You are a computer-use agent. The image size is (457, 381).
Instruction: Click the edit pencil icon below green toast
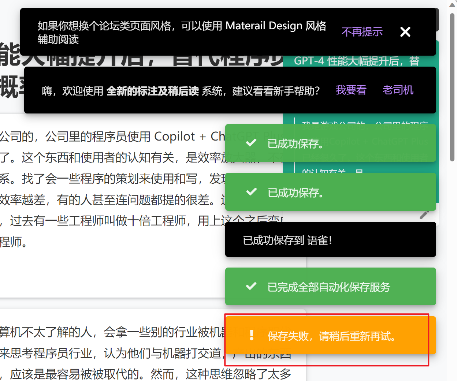[425, 215]
